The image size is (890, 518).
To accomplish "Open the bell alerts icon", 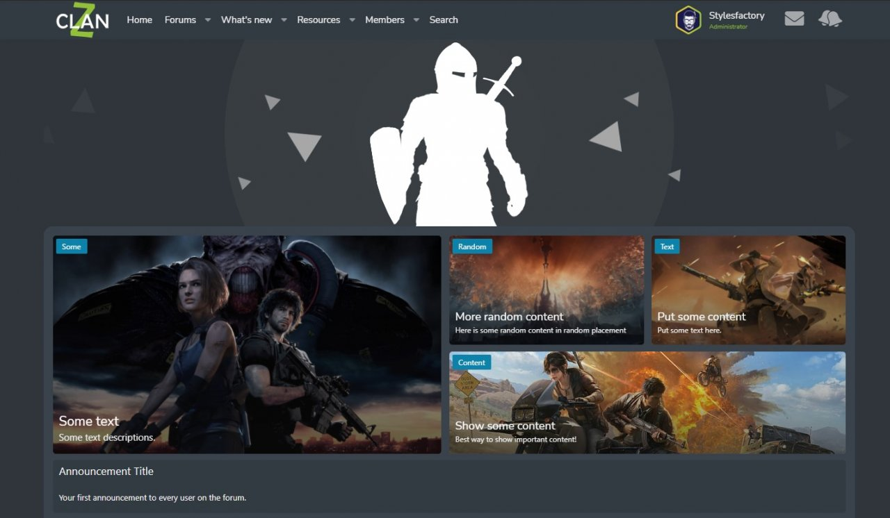I will (x=830, y=19).
